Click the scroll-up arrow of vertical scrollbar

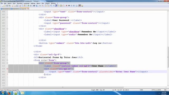168,11
